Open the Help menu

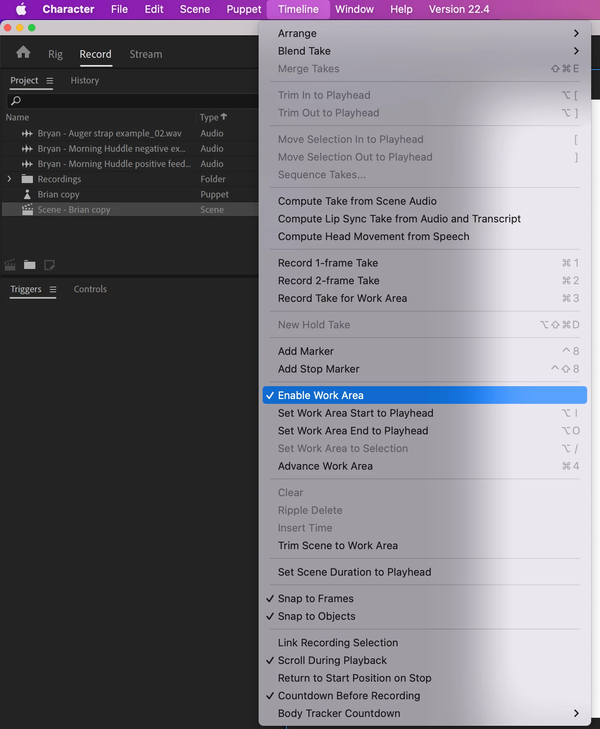click(401, 9)
